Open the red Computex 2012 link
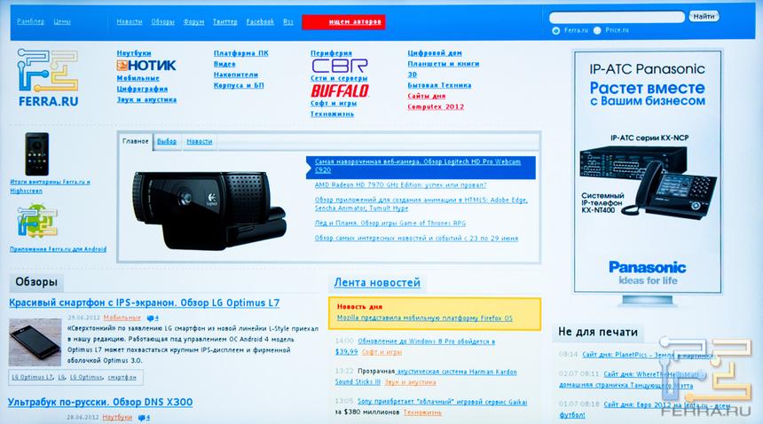Image resolution: width=763 pixels, height=424 pixels. coord(436,106)
